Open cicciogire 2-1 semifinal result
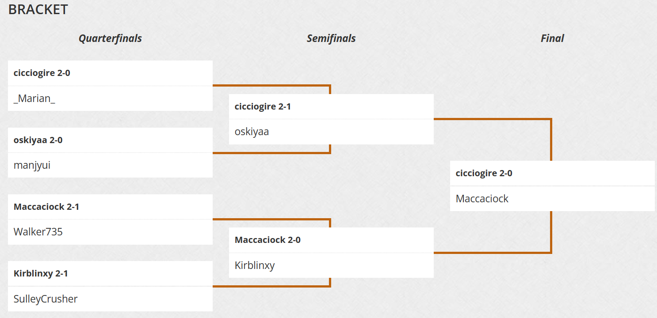 click(x=263, y=106)
